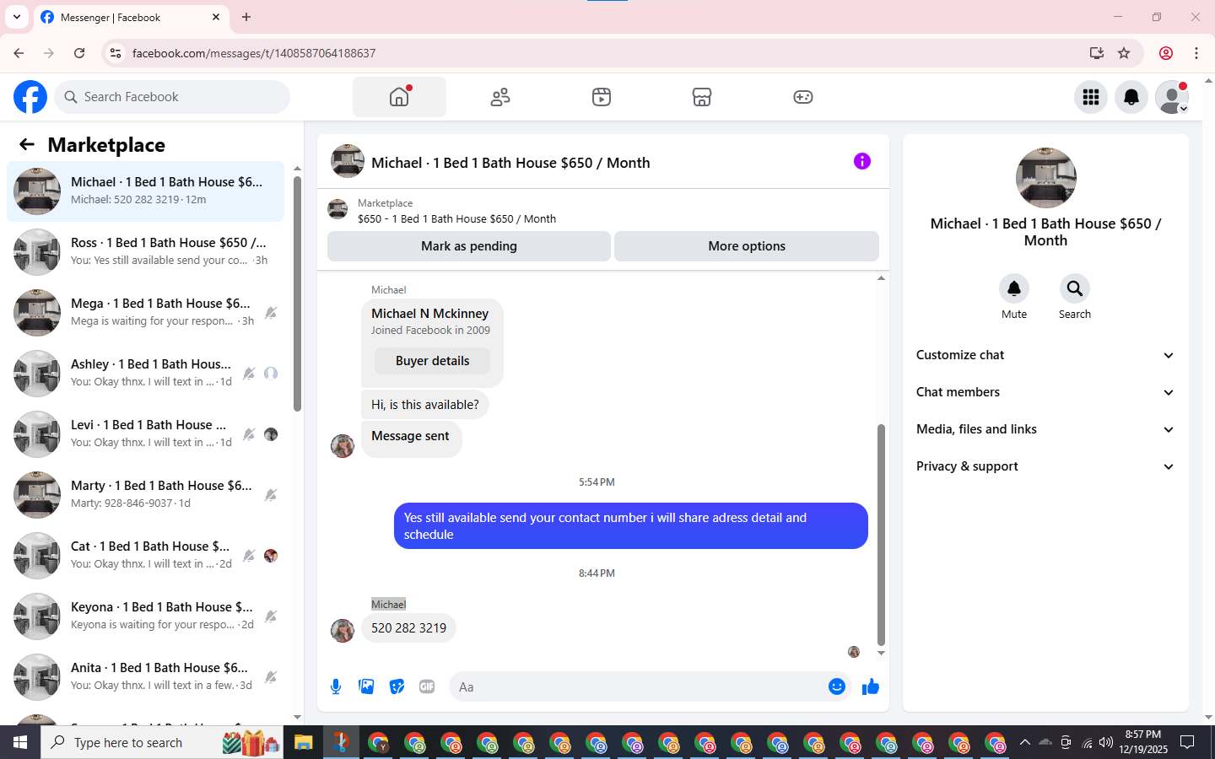The height and width of the screenshot is (759, 1215).
Task: Click the chat message scrollbar
Action: pyautogui.click(x=881, y=535)
